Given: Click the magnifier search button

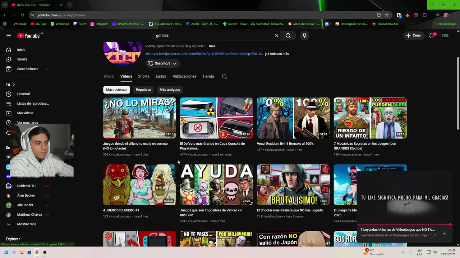Looking at the screenshot, I should pos(288,35).
